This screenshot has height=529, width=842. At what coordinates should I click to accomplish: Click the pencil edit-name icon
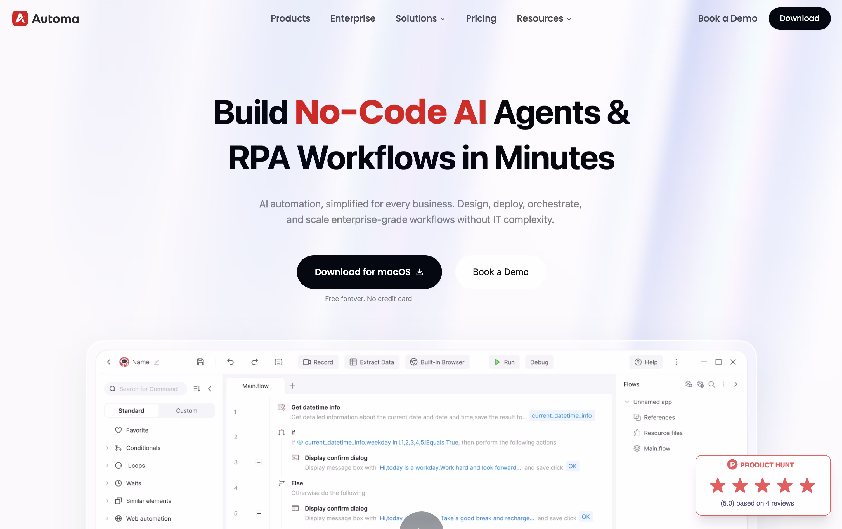tap(156, 362)
